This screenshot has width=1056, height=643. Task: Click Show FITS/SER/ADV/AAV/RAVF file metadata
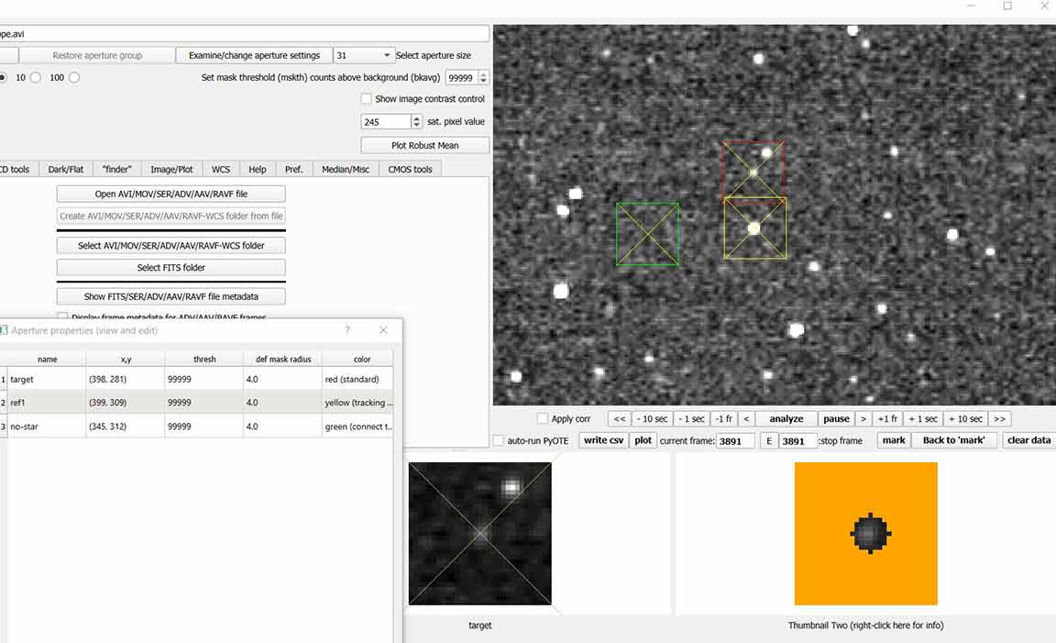171,296
